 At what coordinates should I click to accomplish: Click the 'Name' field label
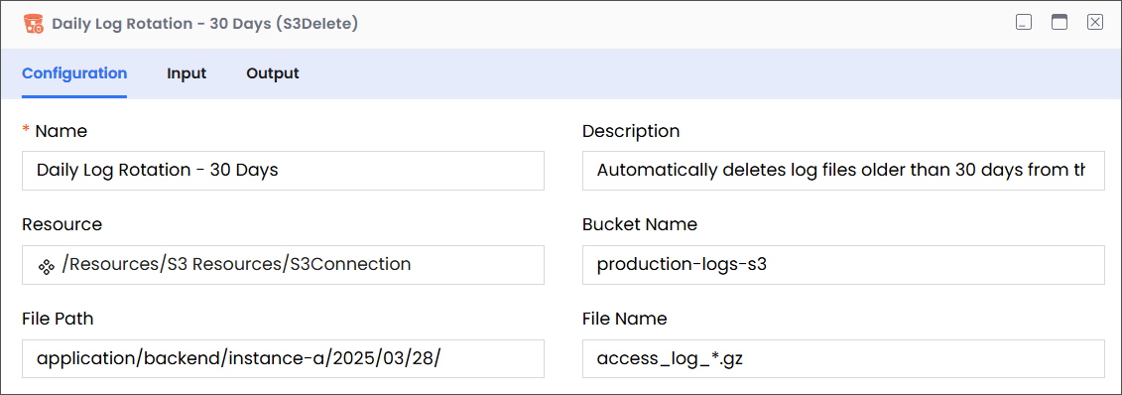pos(61,131)
